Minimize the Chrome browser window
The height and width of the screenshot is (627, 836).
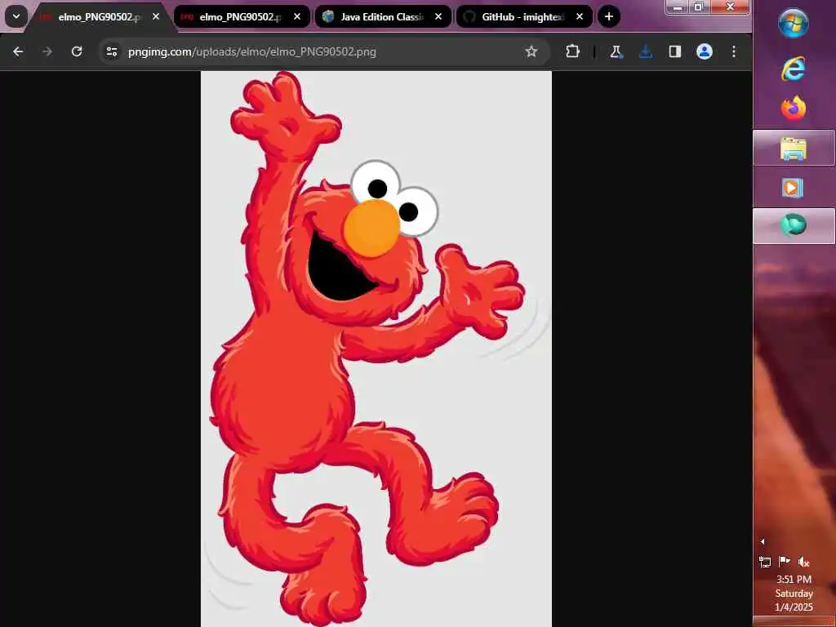677,7
